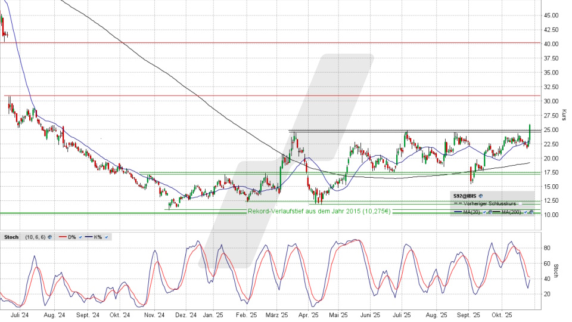Click the Okt. '25 date label
Image resolution: width=572 pixels, height=322 pixels.
[502, 314]
